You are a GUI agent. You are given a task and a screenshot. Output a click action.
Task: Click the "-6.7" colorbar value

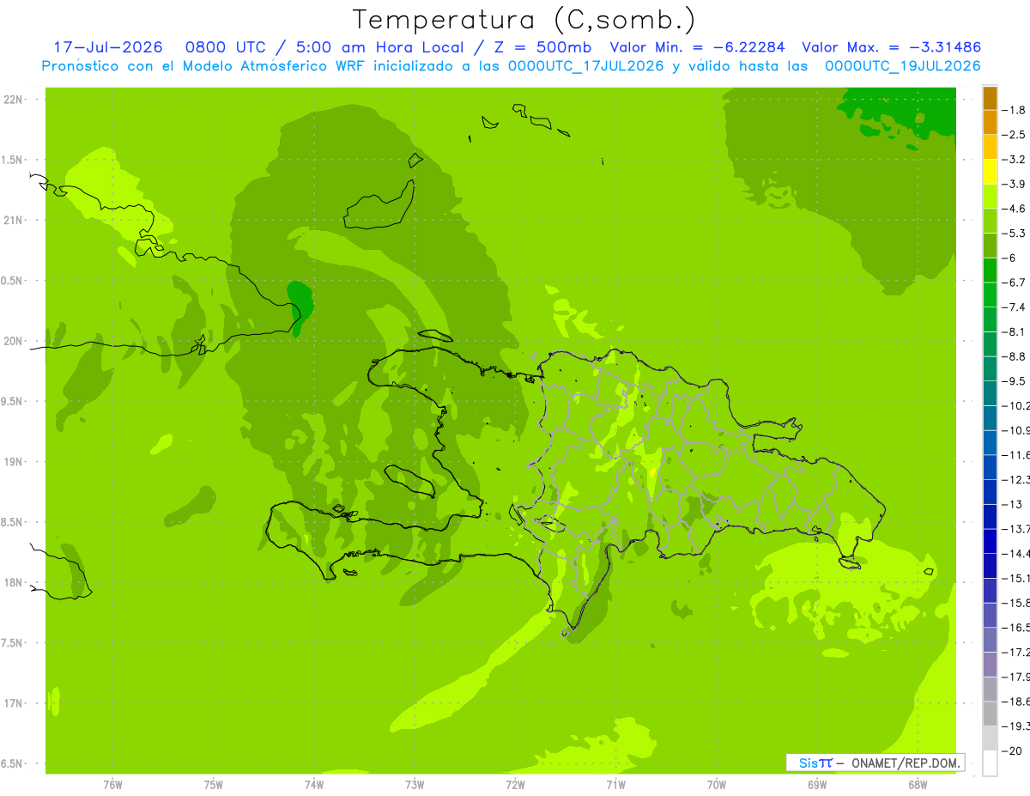1014,283
